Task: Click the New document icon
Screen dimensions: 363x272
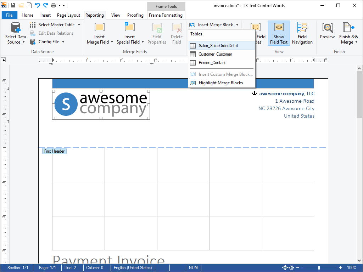Action: 29,5
